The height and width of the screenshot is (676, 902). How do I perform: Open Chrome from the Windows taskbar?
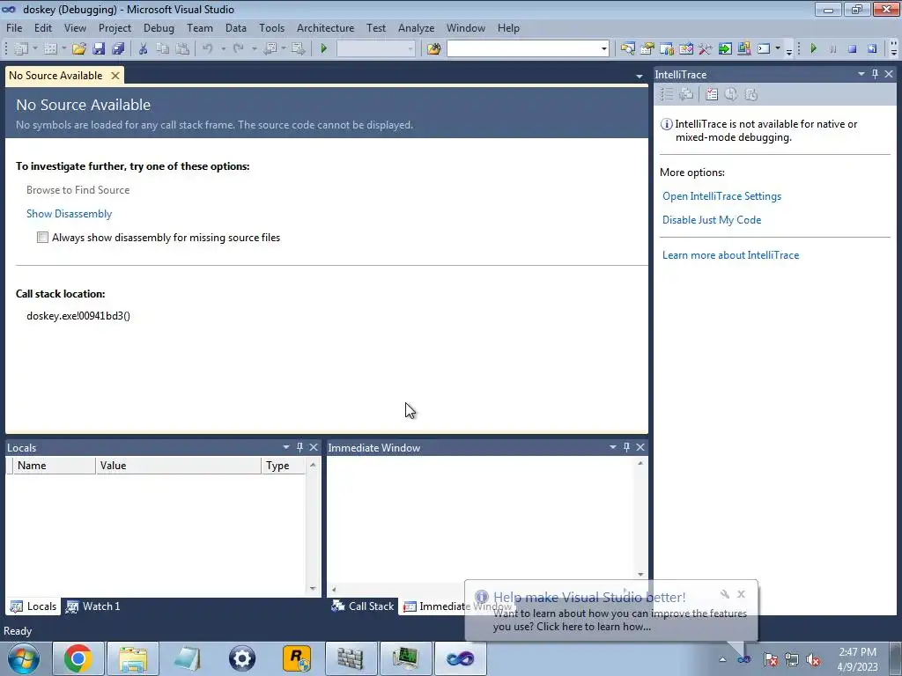pos(78,658)
